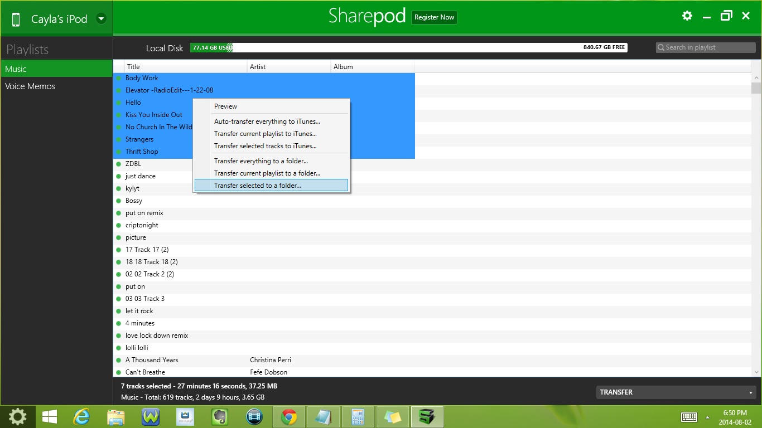This screenshot has width=762, height=428.
Task: Select the track "just dance"
Action: coord(141,176)
